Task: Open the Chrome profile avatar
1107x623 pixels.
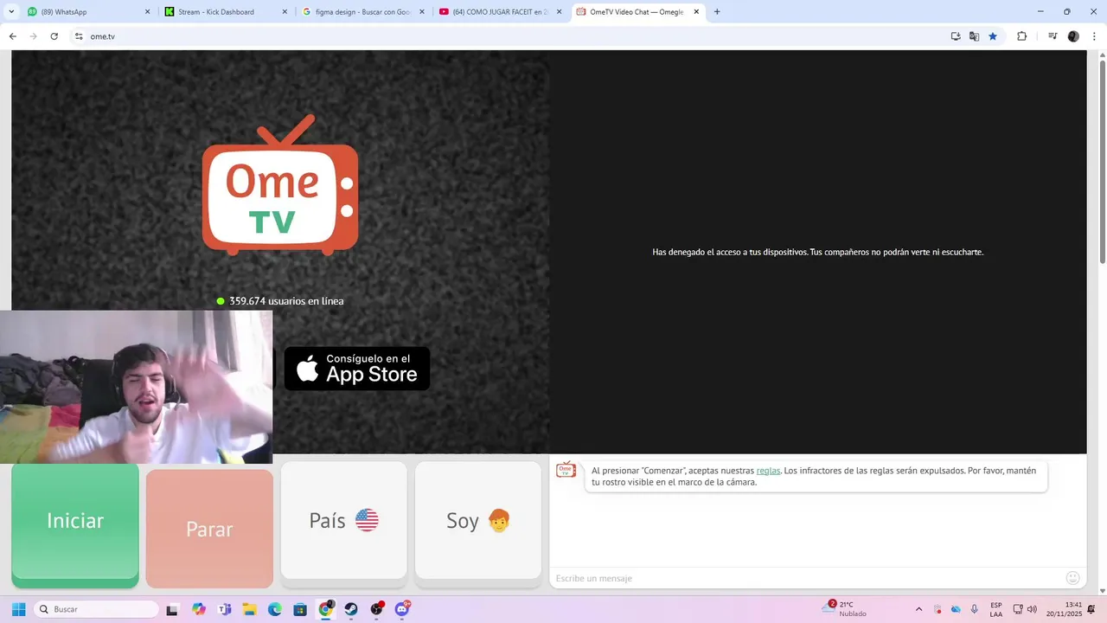Action: (x=1073, y=36)
